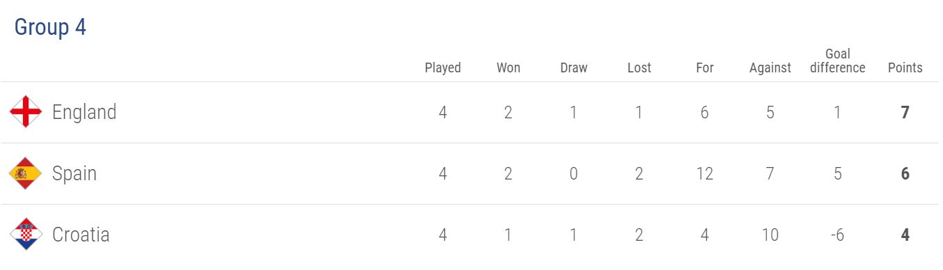Select the Played column header
Image resolution: width=943 pixels, height=270 pixels.
[443, 67]
